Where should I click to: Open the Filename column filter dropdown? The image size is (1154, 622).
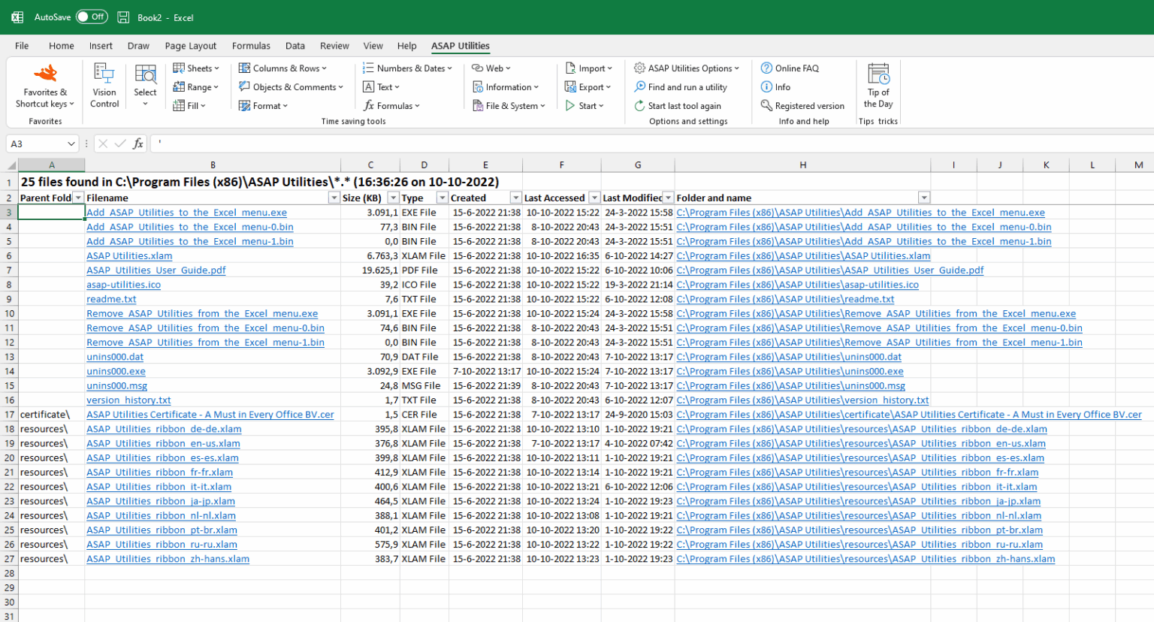[x=334, y=198]
